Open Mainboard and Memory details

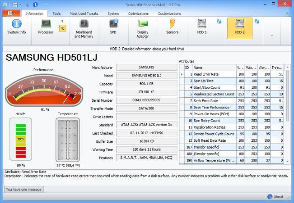click(84, 28)
